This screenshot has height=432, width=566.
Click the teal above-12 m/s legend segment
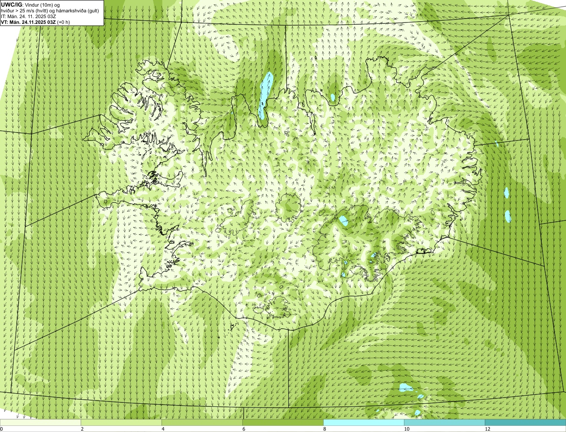525,422
